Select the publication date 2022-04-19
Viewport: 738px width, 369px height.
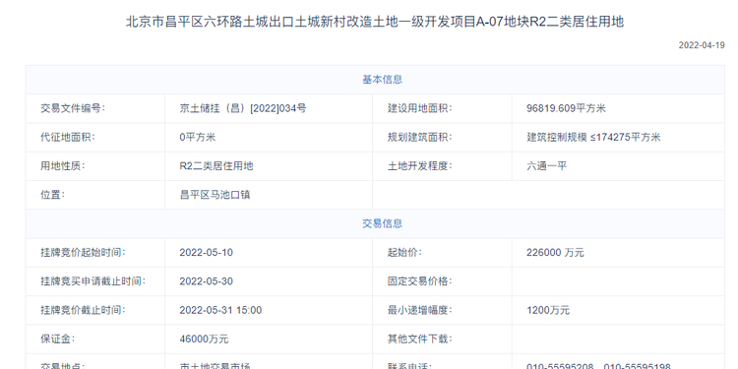[702, 45]
